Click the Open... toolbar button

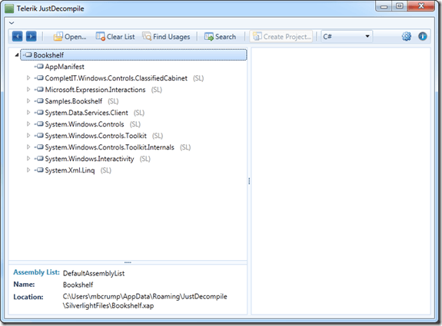pos(70,37)
